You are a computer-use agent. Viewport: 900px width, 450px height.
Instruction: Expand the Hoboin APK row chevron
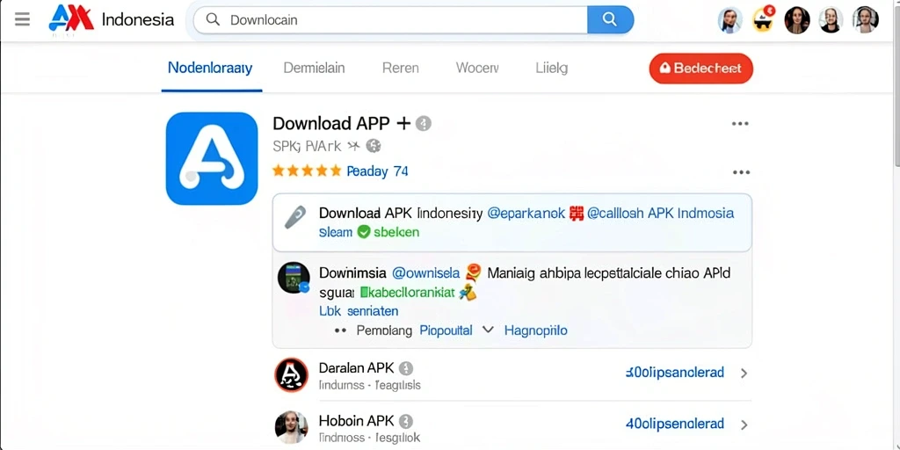(744, 425)
